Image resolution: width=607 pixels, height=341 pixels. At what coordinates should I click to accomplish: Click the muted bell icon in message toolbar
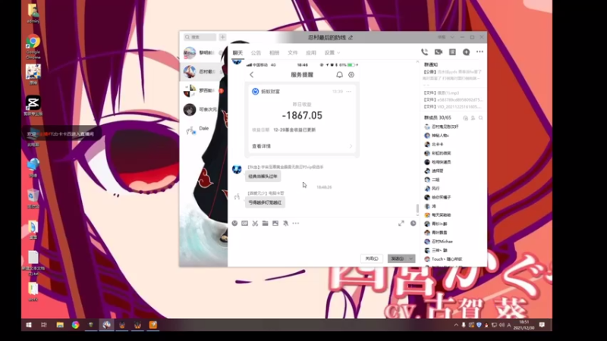tap(286, 223)
